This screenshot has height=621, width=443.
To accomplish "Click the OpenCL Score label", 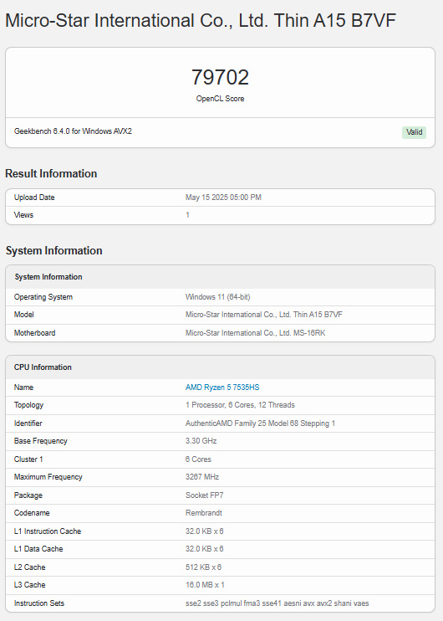I will click(221, 99).
